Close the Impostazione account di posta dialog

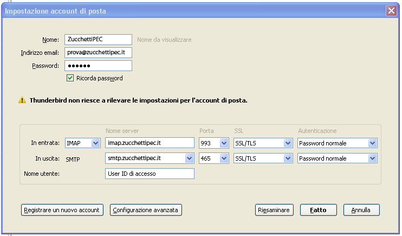pos(391,11)
